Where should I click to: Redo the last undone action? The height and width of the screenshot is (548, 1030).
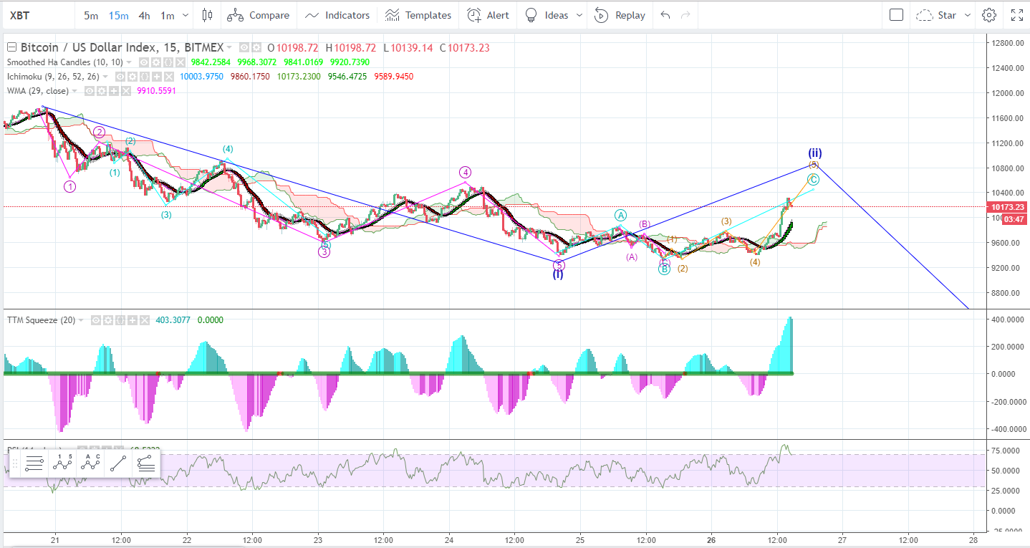(686, 15)
